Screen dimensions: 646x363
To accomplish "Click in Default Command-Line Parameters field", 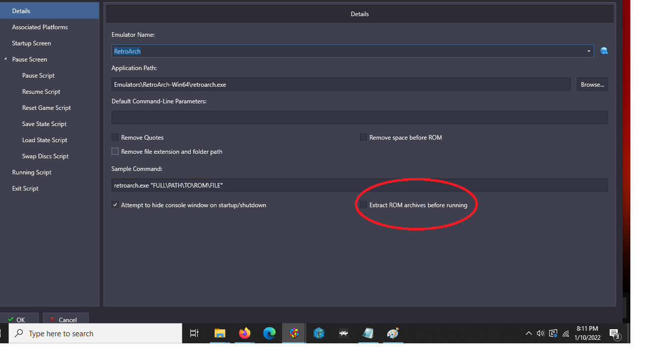I will (359, 117).
